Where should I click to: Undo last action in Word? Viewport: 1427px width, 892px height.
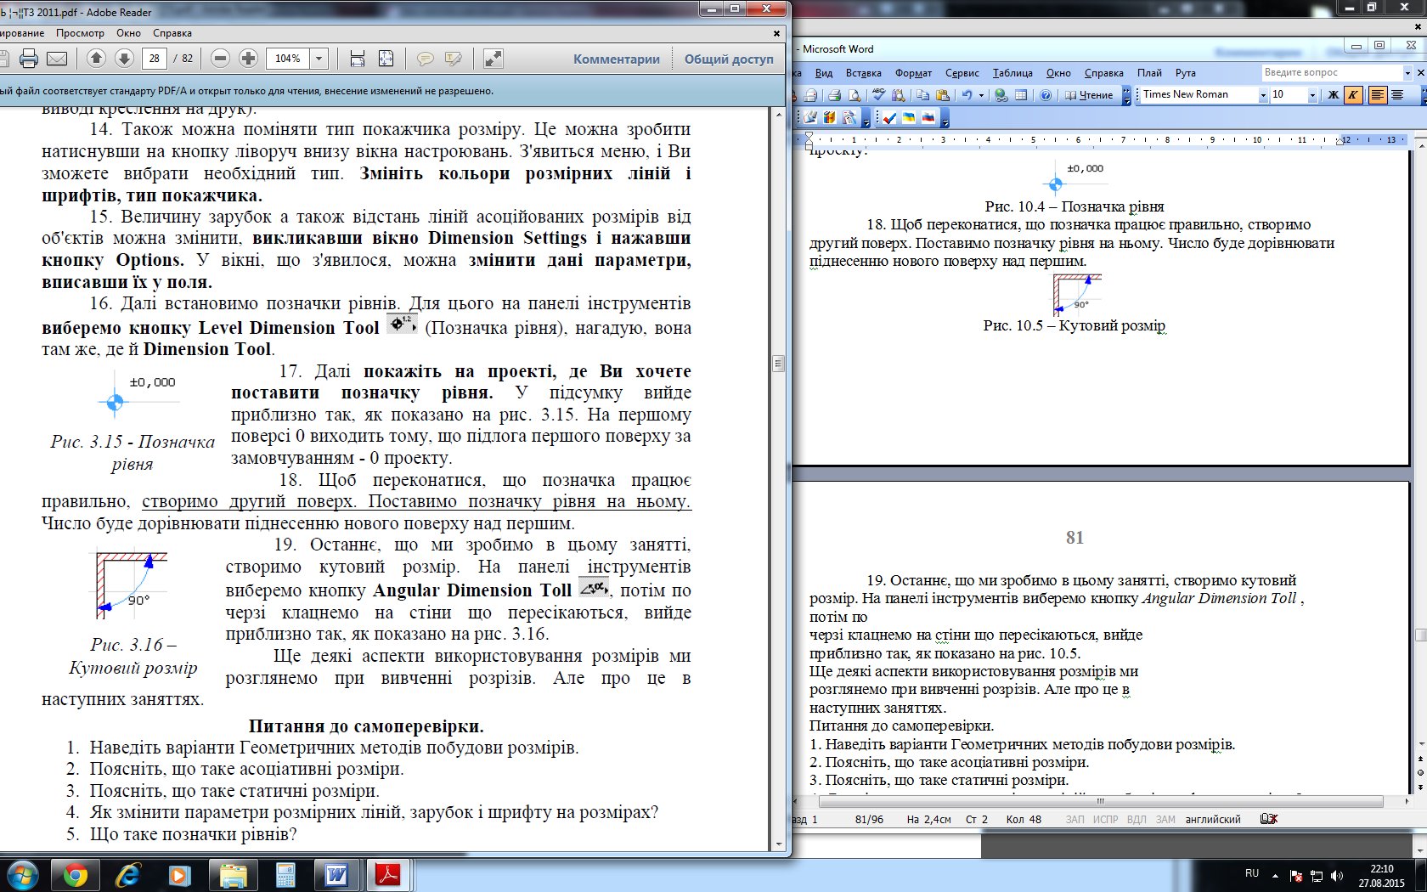(967, 95)
